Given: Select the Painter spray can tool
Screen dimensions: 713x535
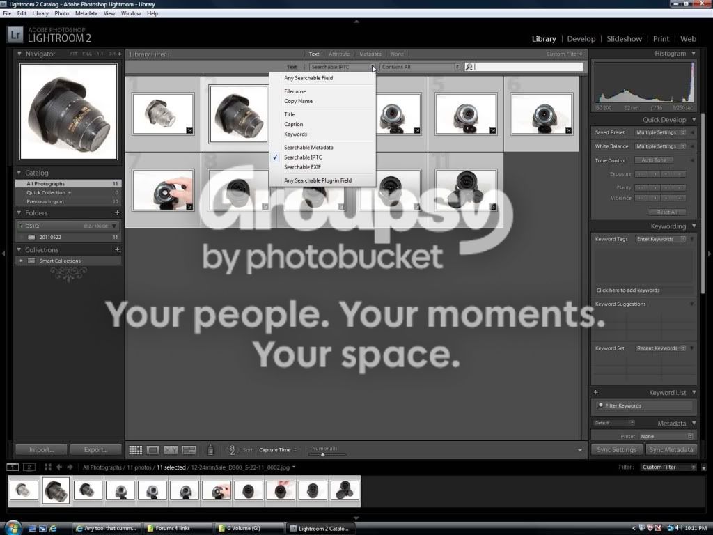Looking at the screenshot, I should 210,450.
